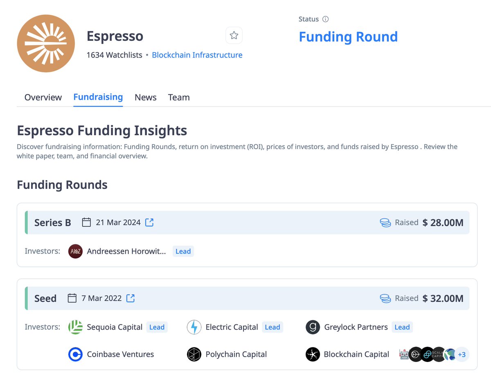Click the Coinbase Ventures logo
Screen dimensions: 491x382
click(75, 354)
